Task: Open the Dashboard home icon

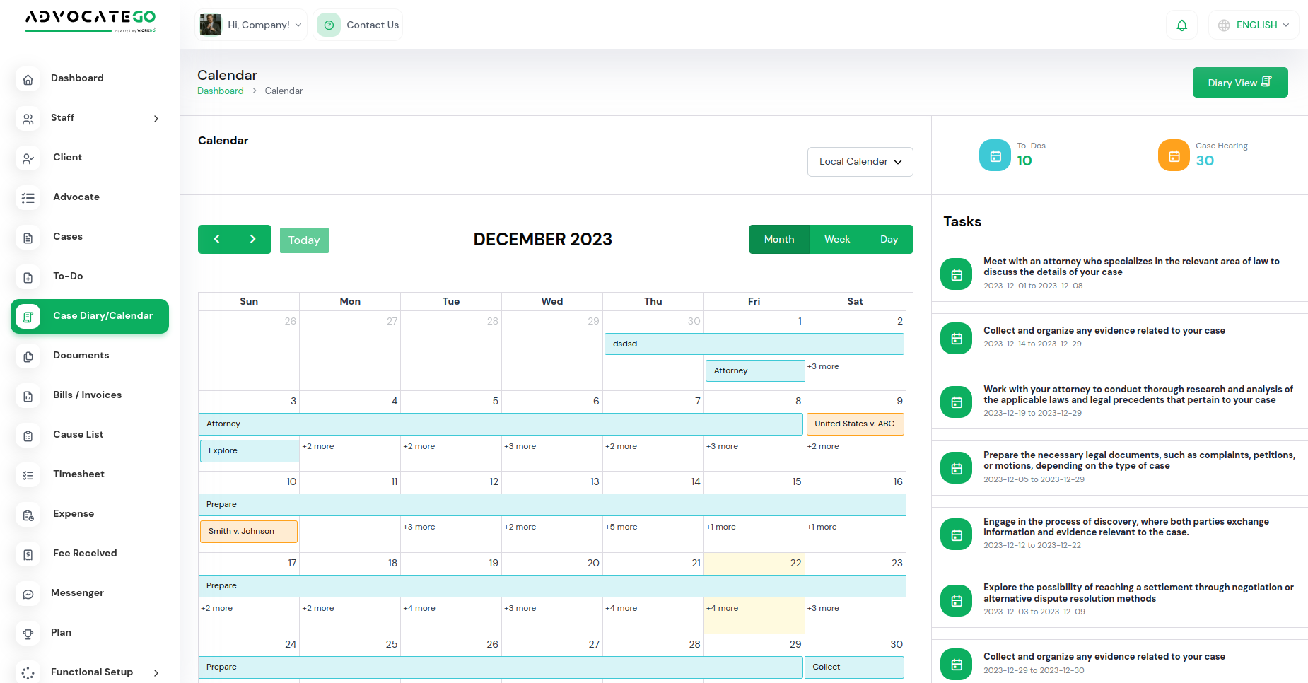Action: (28, 78)
